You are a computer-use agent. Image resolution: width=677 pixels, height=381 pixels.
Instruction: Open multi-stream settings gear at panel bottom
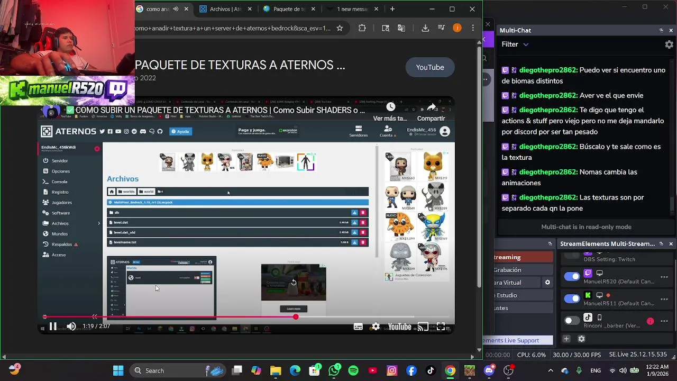pos(581,339)
